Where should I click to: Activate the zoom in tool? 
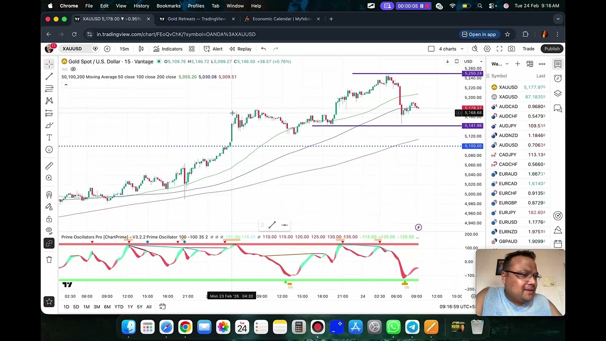pyautogui.click(x=49, y=178)
